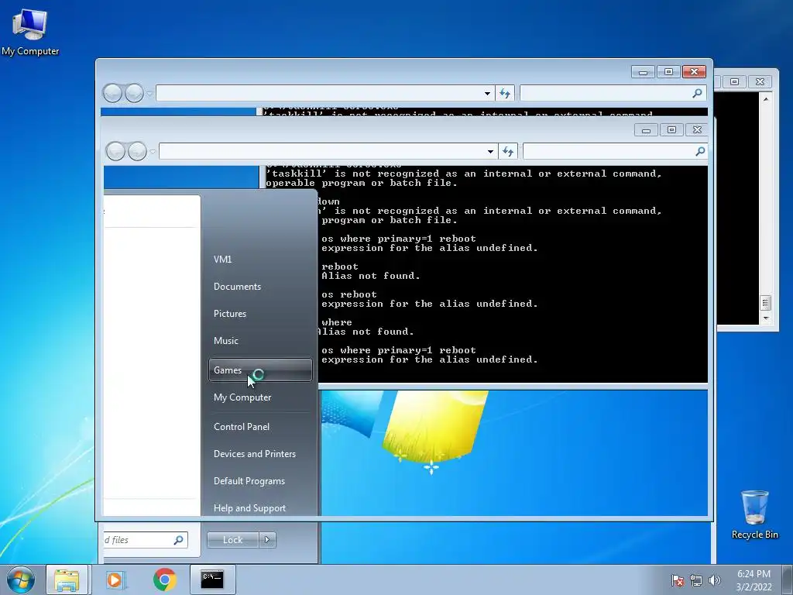Open Music from the Start menu
This screenshot has height=595, width=793.
[225, 341]
